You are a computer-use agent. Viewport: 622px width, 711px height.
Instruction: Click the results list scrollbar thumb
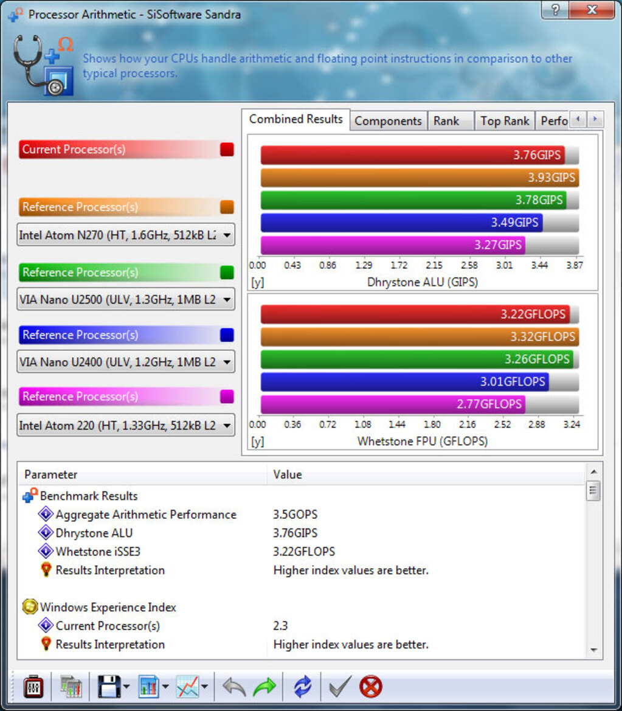click(x=593, y=491)
